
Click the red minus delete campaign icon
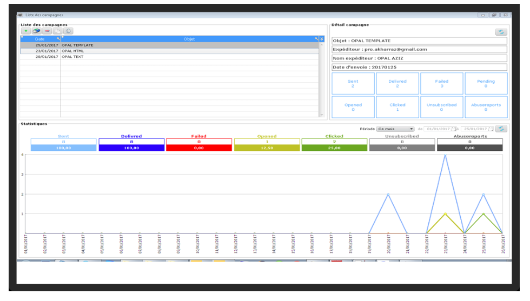(47, 31)
